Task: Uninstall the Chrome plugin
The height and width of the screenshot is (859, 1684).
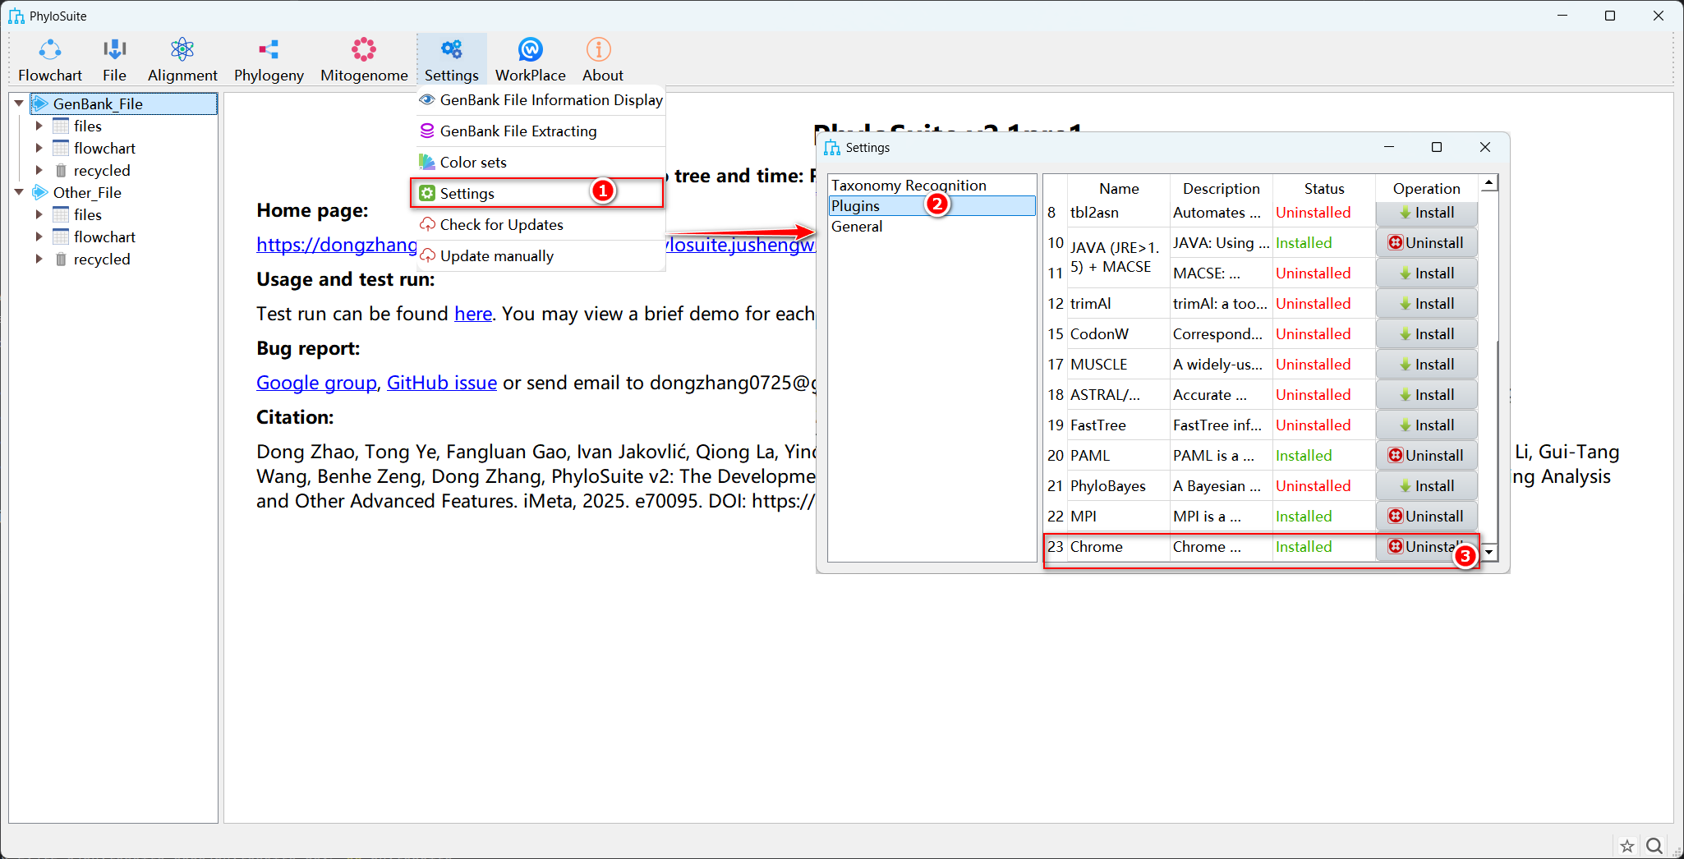Action: click(x=1426, y=547)
